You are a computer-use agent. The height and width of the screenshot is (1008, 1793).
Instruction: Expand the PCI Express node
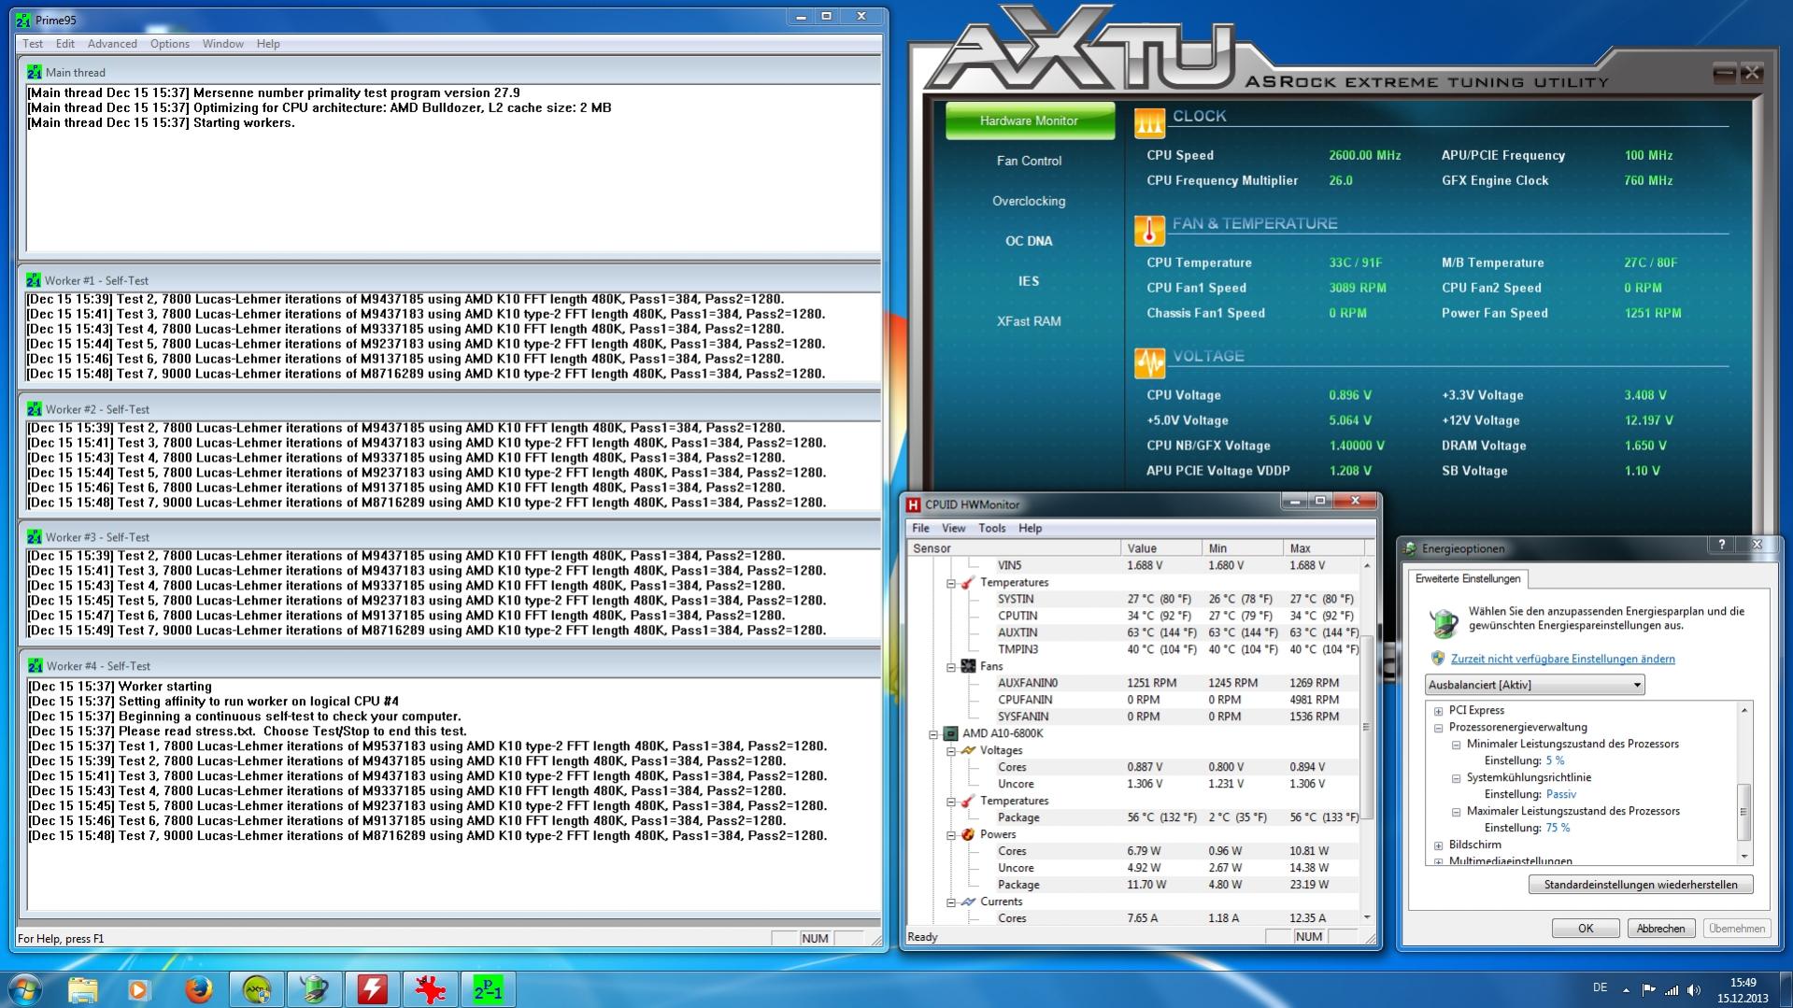pos(1439,711)
